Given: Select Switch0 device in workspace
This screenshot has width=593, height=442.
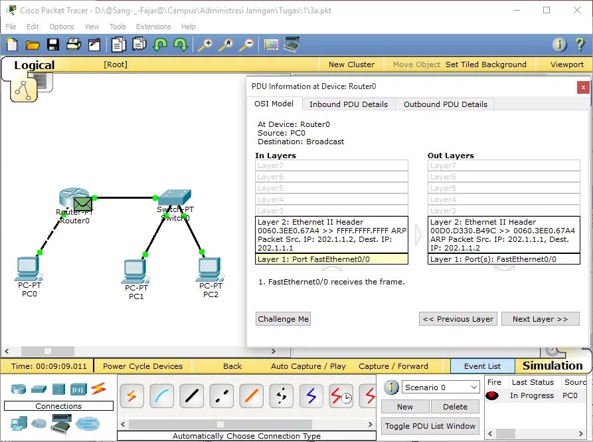Looking at the screenshot, I should coord(175,197).
